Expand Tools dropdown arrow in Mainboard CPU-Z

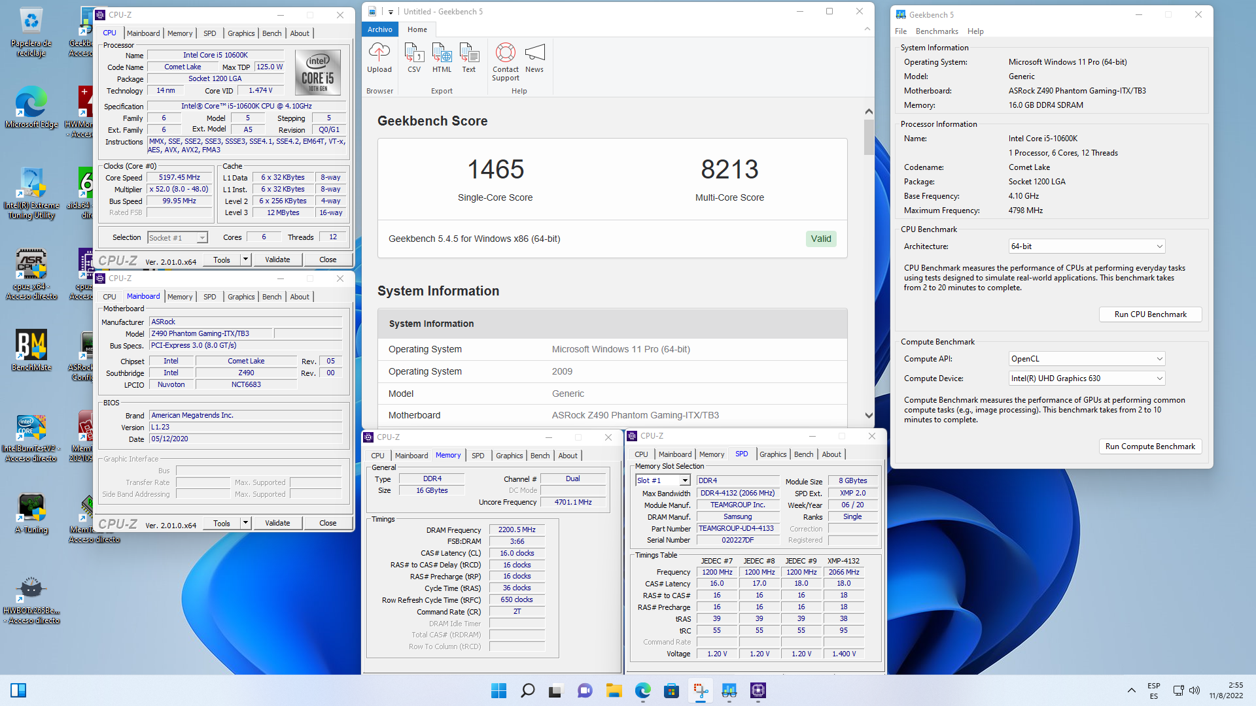point(245,523)
